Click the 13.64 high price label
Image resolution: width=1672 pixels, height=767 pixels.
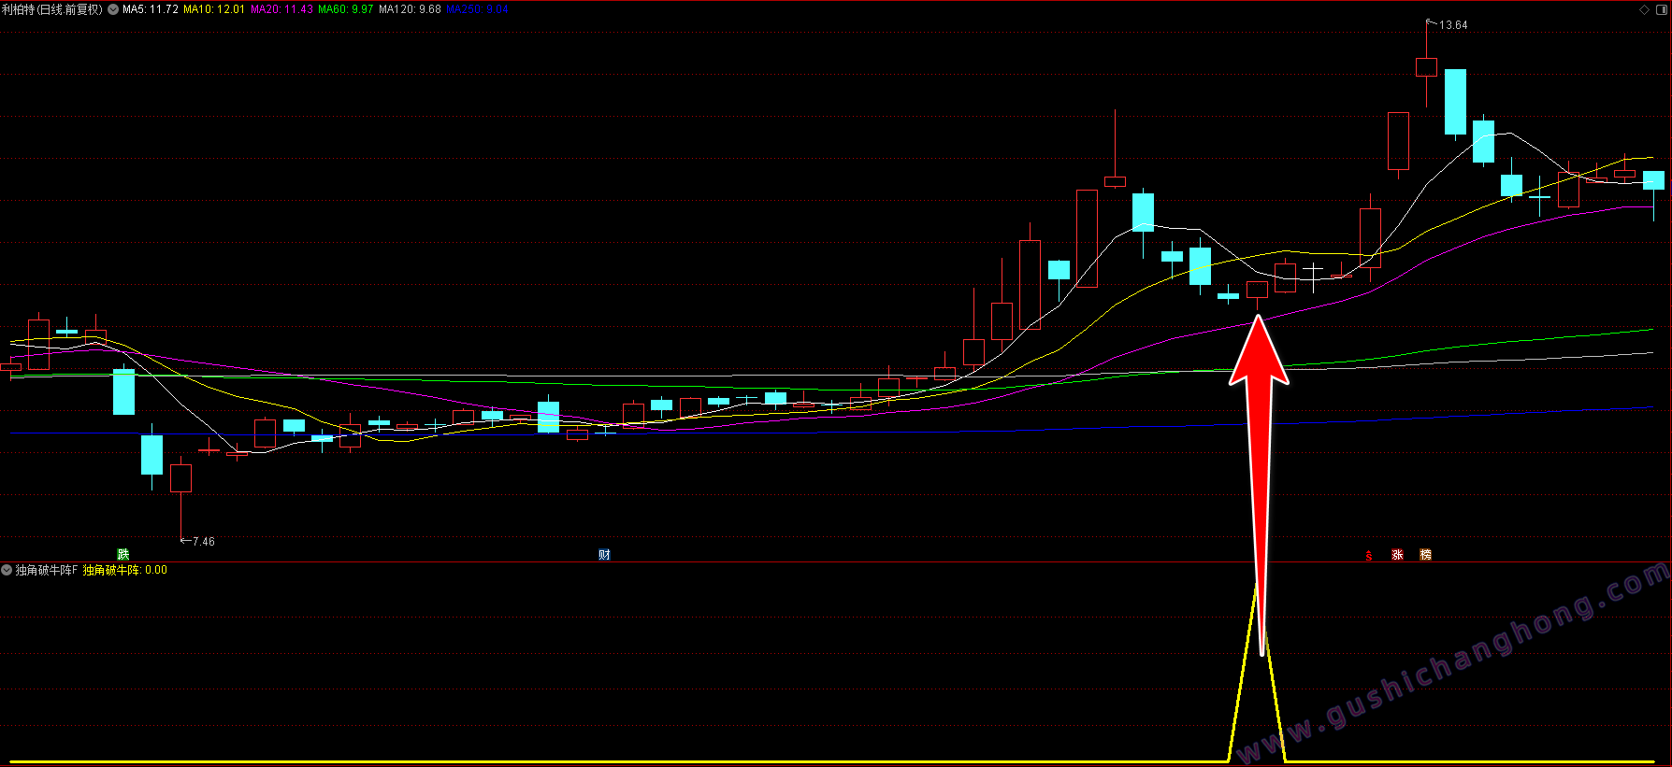(1453, 25)
